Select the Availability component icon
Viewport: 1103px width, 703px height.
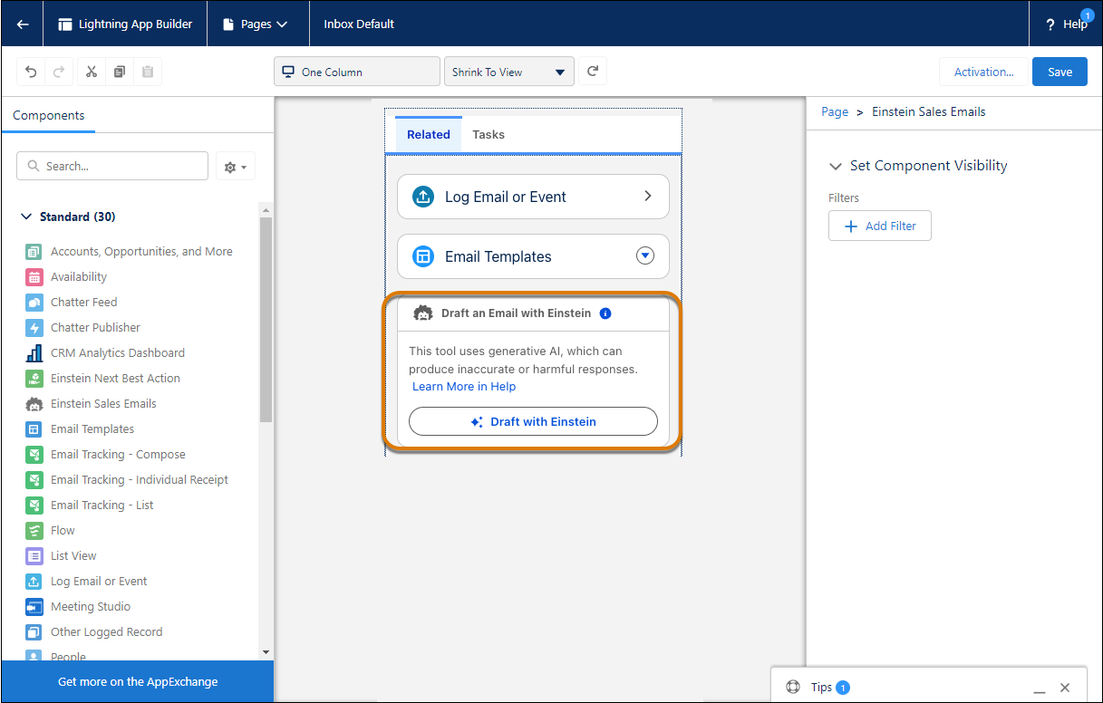click(x=34, y=277)
